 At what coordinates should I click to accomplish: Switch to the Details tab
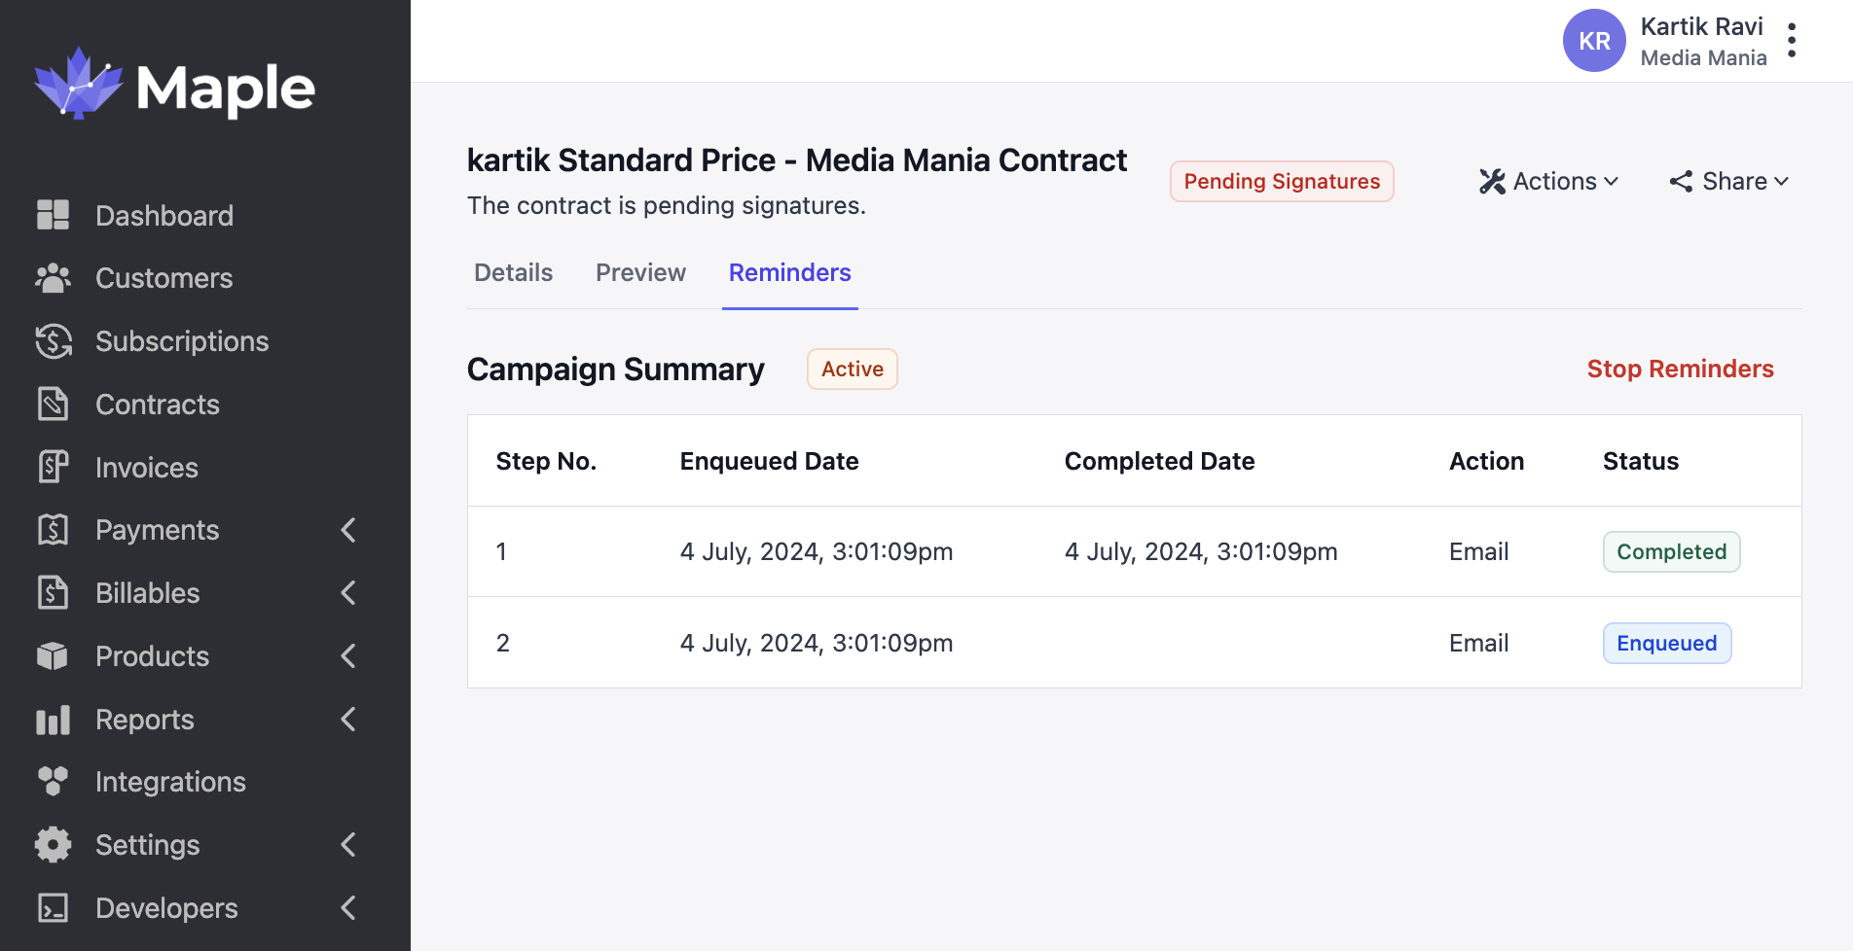coord(513,273)
